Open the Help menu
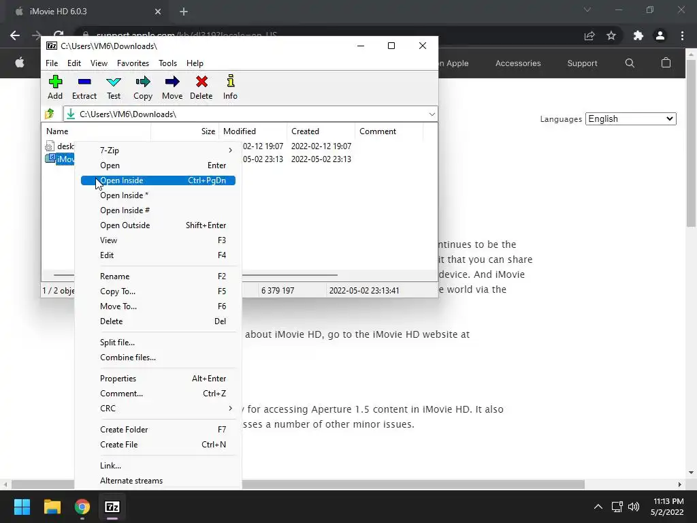Image resolution: width=697 pixels, height=523 pixels. [195, 63]
